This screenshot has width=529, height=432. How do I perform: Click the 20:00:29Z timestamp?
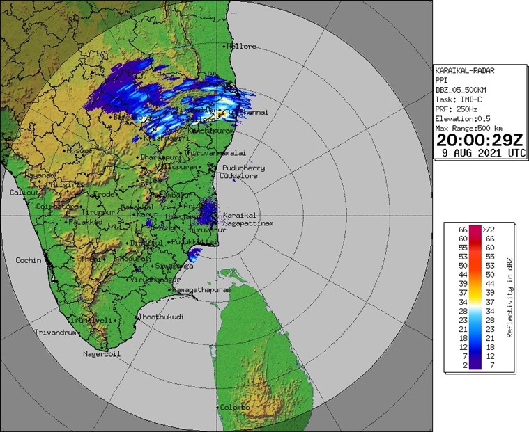point(479,139)
